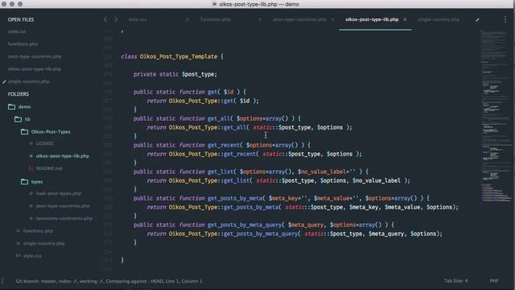Open oikos-post-type-lib.php in the folder tree
Screen dimensions: 515x290
[63, 156]
